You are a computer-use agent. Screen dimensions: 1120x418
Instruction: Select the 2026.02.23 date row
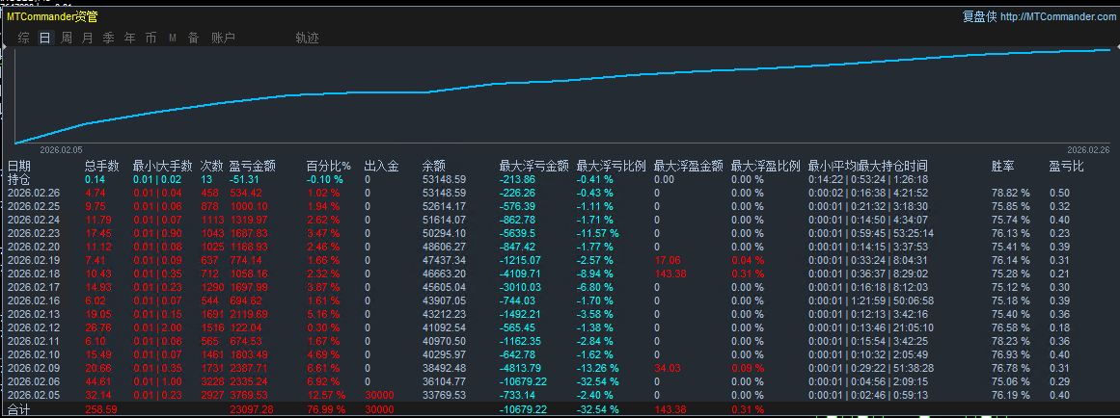34,233
